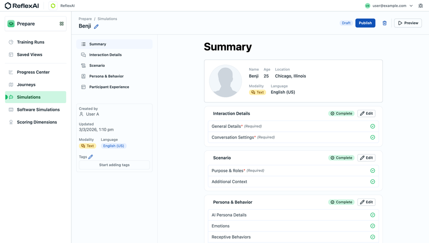Click check icon on Purpose & Roles row
This screenshot has height=243, width=429.
pyautogui.click(x=373, y=170)
